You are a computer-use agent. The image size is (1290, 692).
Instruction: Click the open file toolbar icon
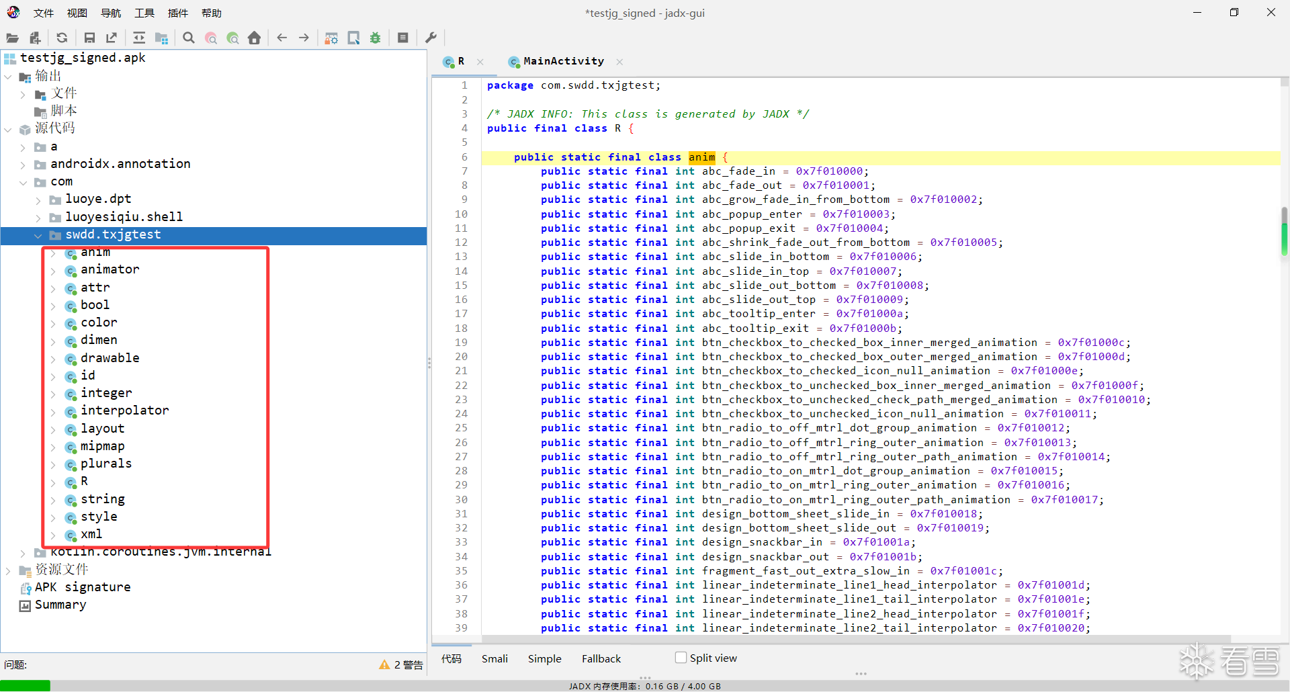[13, 38]
